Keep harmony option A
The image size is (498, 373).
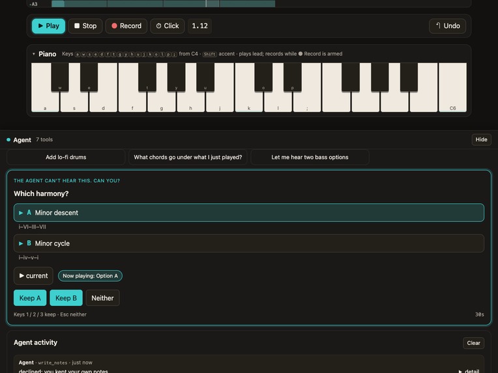pyautogui.click(x=30, y=298)
